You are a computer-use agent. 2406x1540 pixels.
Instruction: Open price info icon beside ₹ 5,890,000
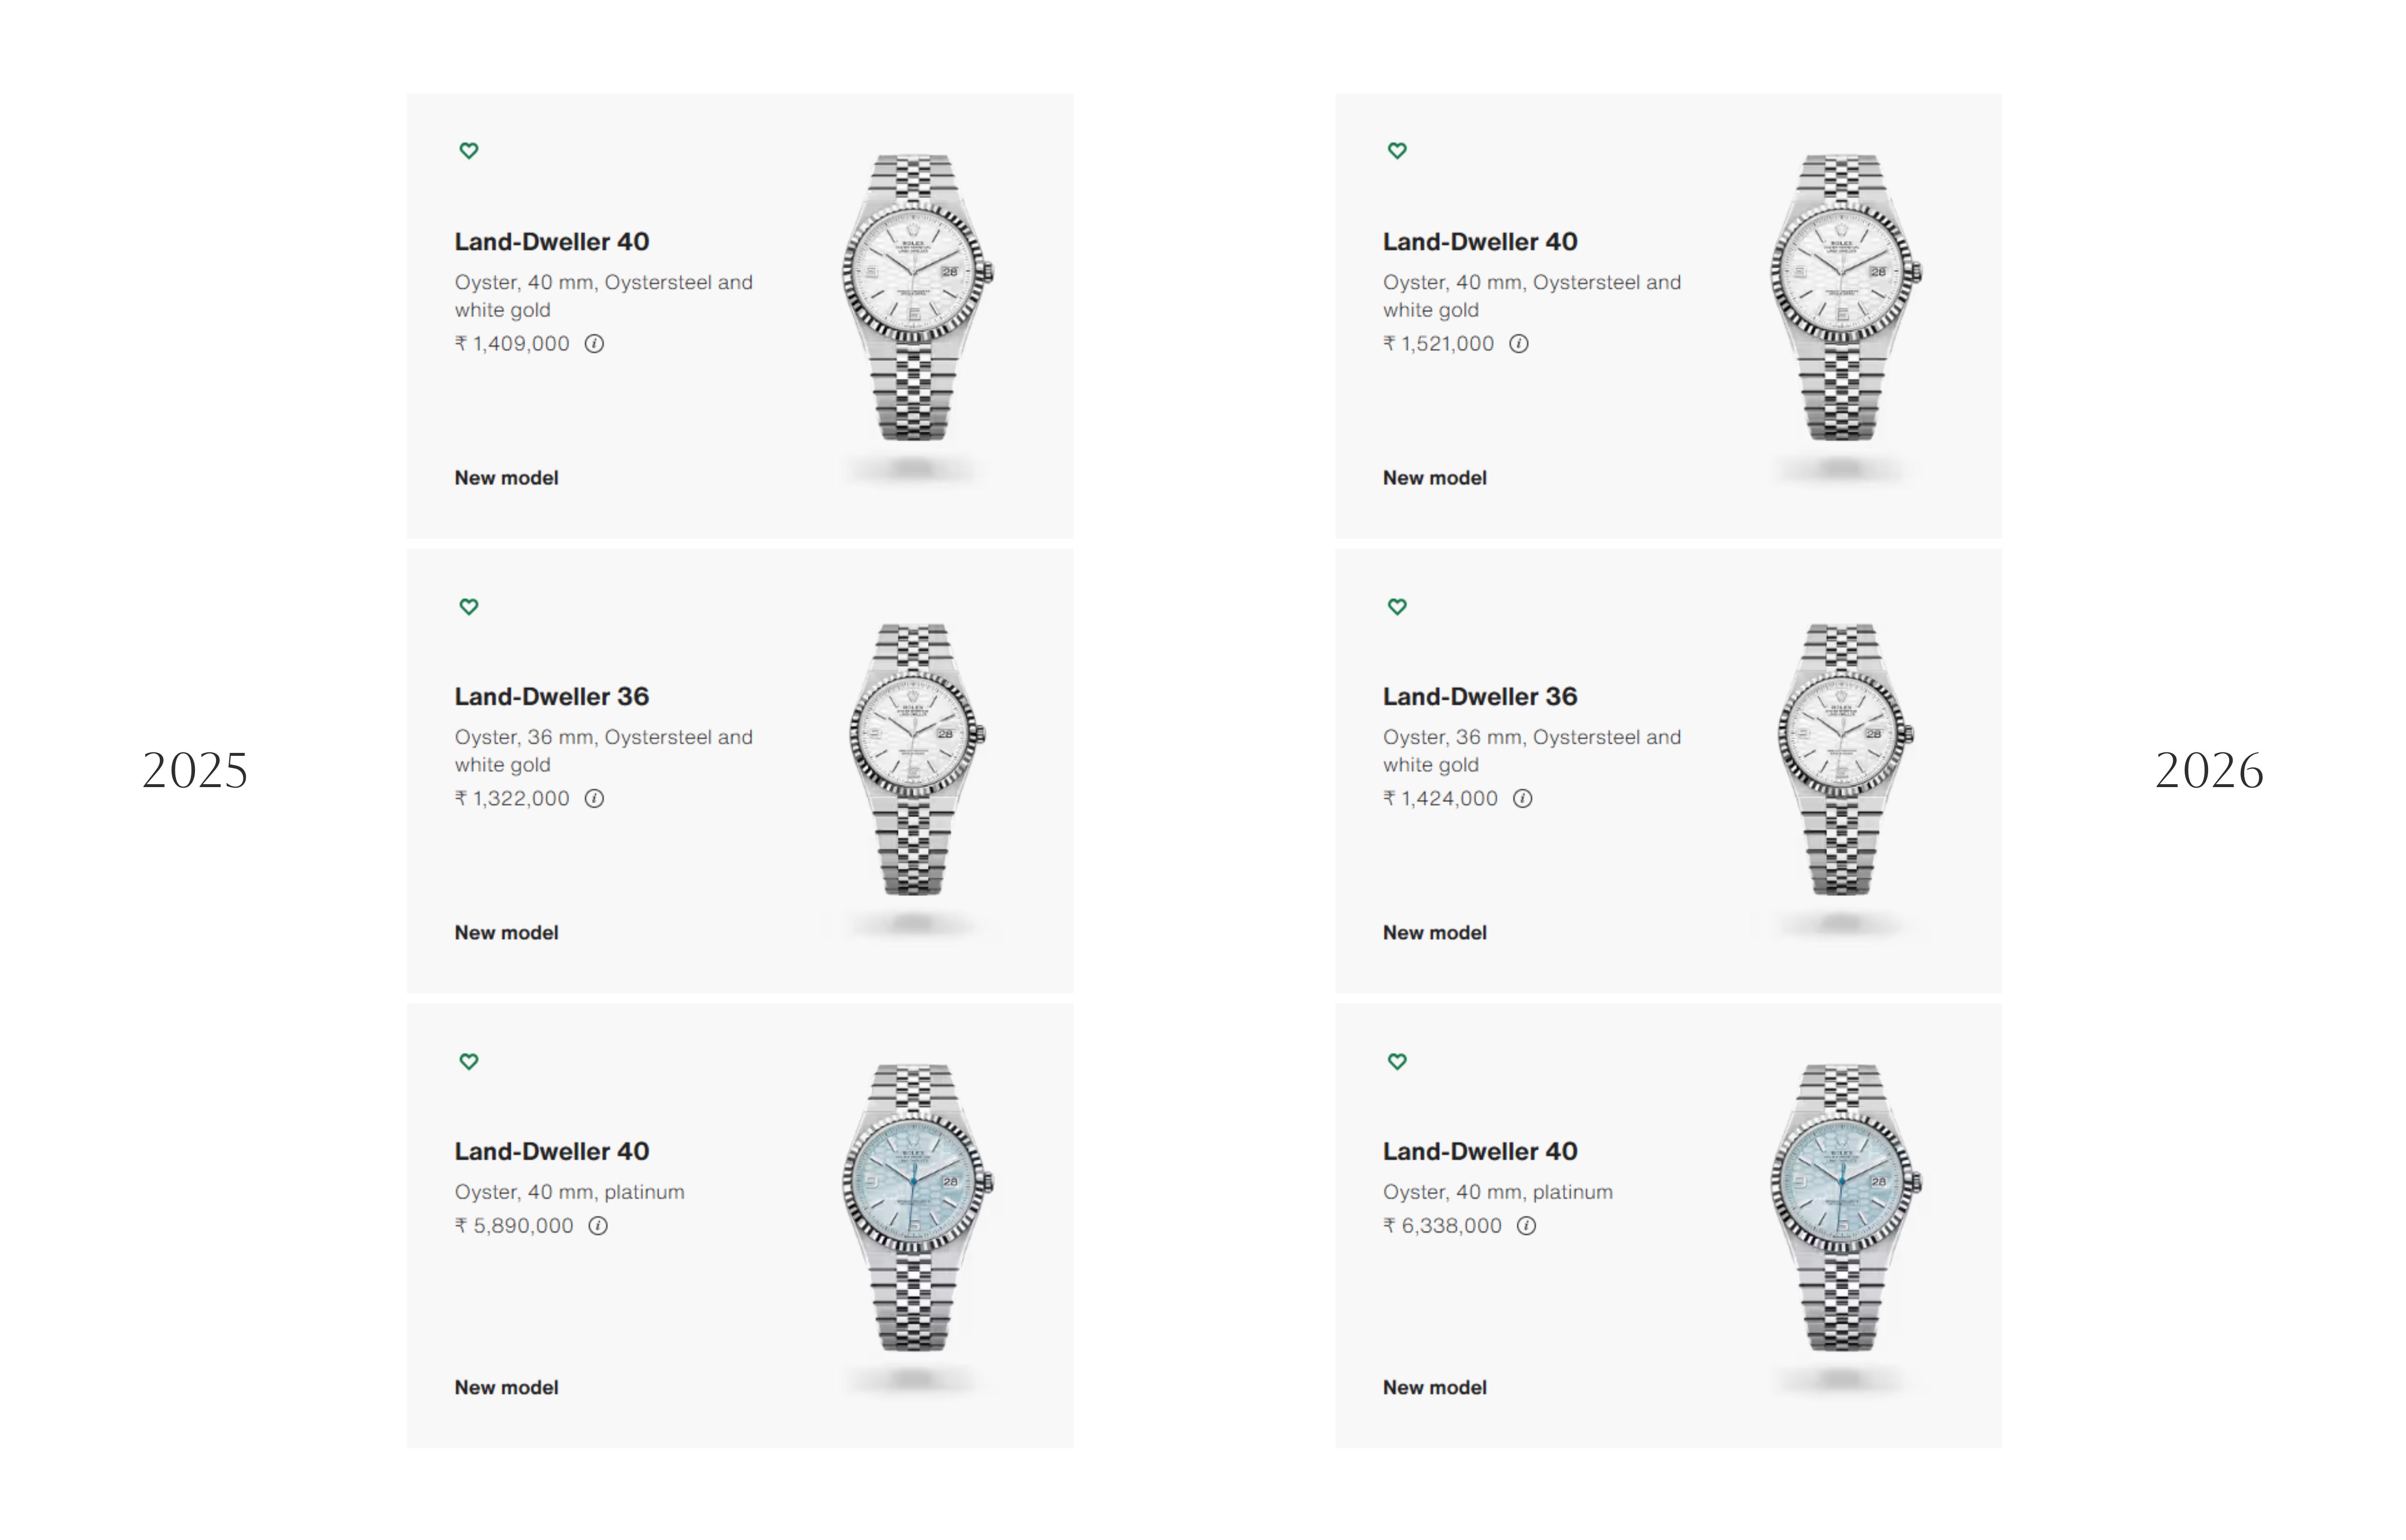click(x=598, y=1226)
